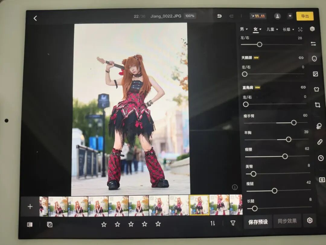
Task: Add photos with the plus button
Action: click(30, 207)
